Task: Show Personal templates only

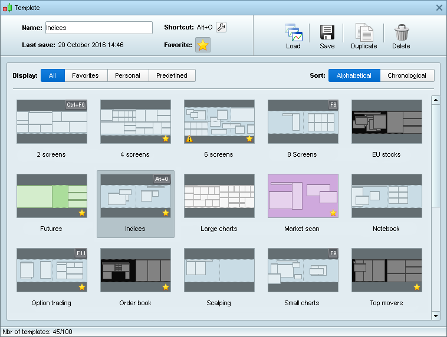Action: (127, 75)
